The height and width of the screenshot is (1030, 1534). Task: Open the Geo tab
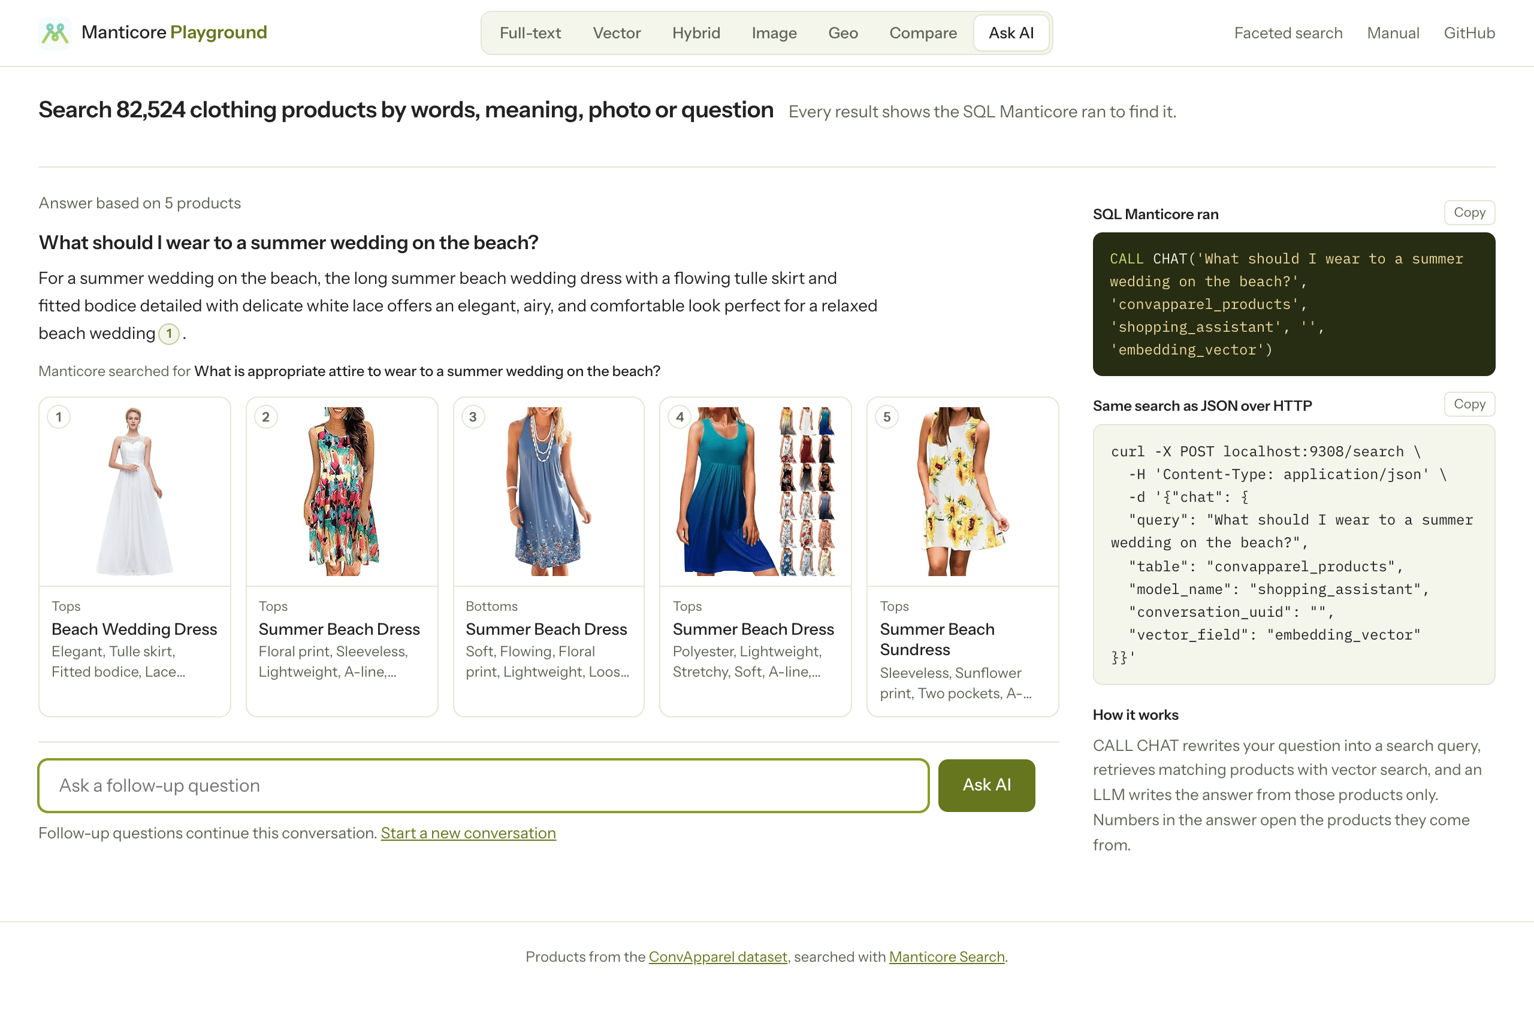coord(843,33)
